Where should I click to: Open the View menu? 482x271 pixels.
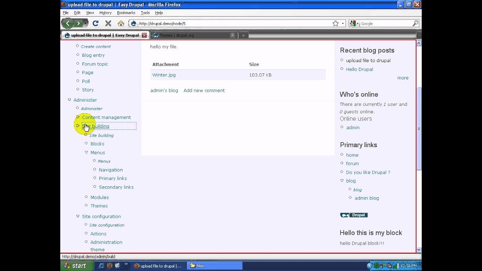(90, 13)
